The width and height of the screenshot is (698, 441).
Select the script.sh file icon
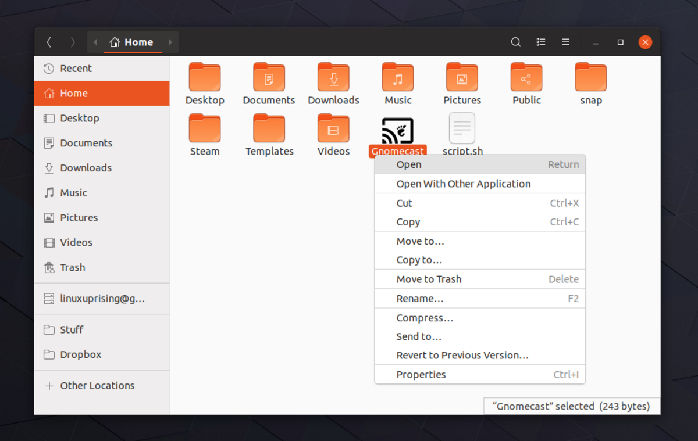click(462, 129)
